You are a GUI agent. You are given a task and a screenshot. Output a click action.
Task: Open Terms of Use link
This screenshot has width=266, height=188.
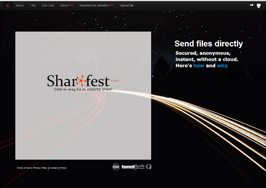pyautogui.click(x=24, y=168)
